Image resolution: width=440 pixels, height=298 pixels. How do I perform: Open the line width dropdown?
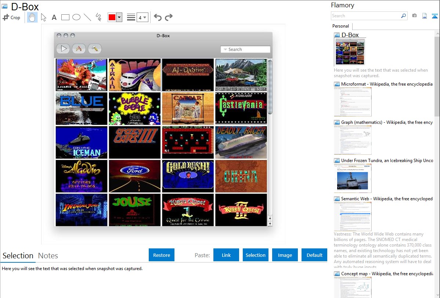click(x=143, y=17)
